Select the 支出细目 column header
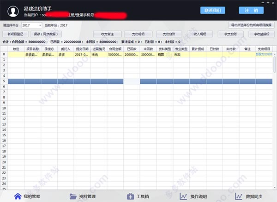The image size is (277, 202). [x=264, y=49]
